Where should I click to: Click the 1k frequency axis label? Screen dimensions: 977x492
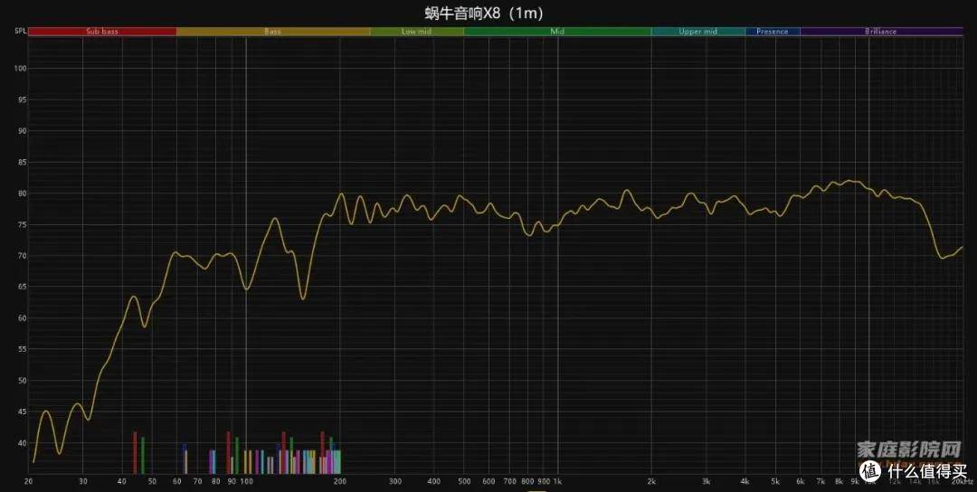[x=557, y=481]
